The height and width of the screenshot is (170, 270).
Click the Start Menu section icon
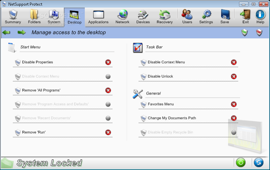pyautogui.click(x=12, y=48)
